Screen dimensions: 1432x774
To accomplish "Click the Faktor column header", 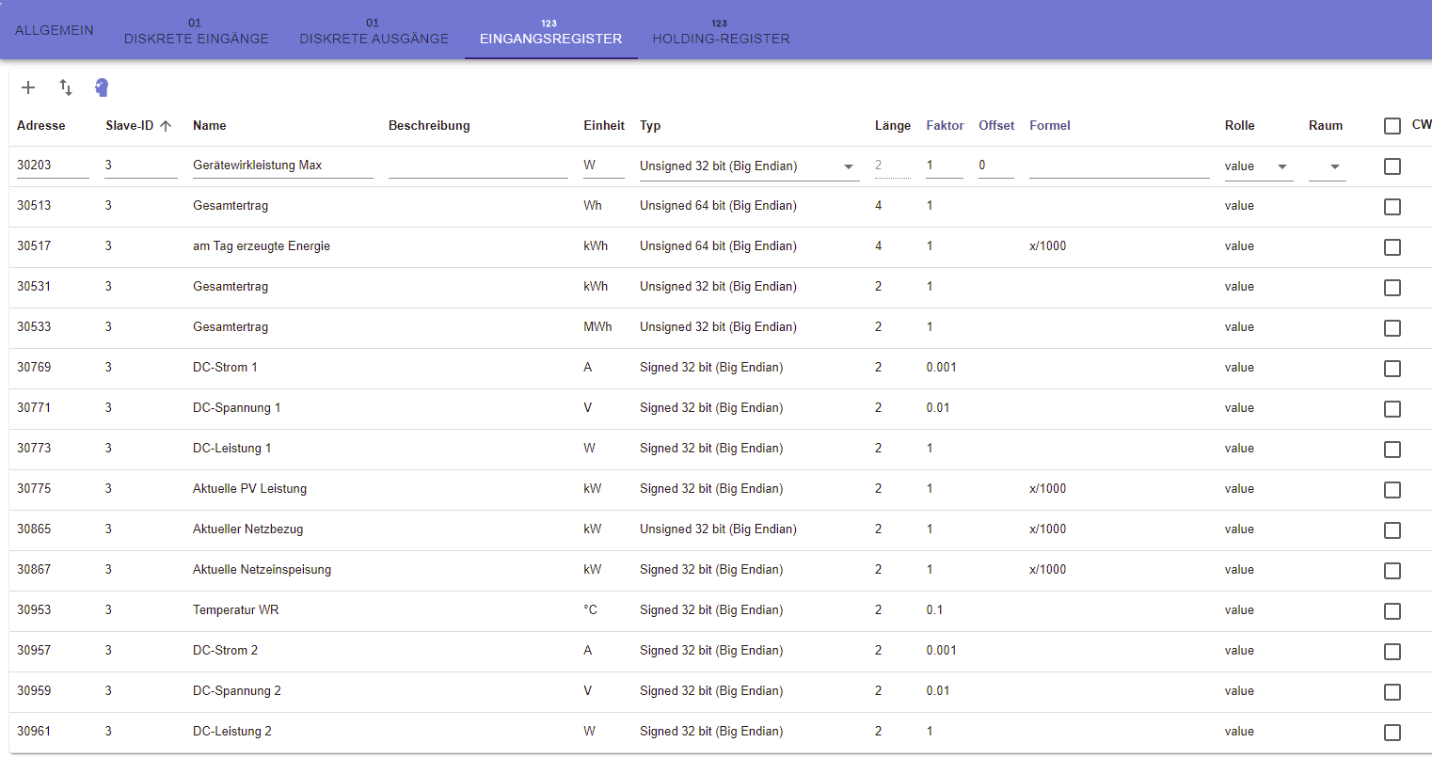I will coord(945,126).
